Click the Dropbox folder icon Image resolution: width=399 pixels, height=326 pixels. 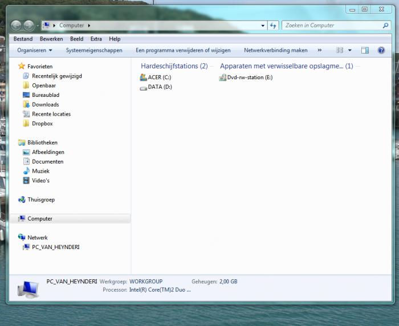26,124
